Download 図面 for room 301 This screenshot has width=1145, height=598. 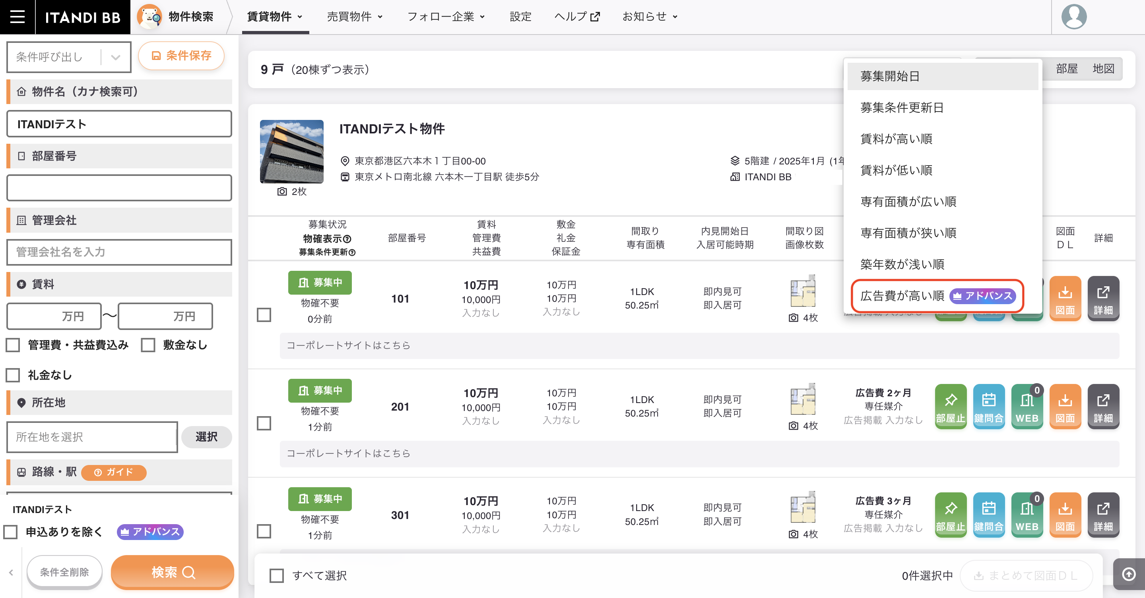(x=1065, y=515)
